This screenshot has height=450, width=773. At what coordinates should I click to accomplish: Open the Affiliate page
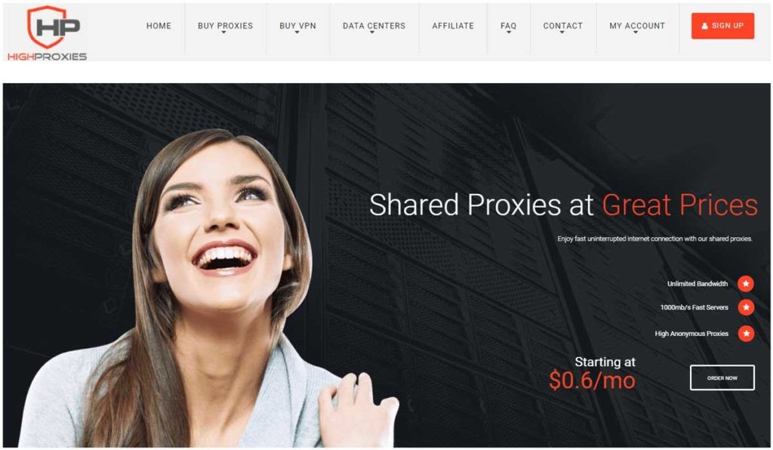tap(453, 26)
